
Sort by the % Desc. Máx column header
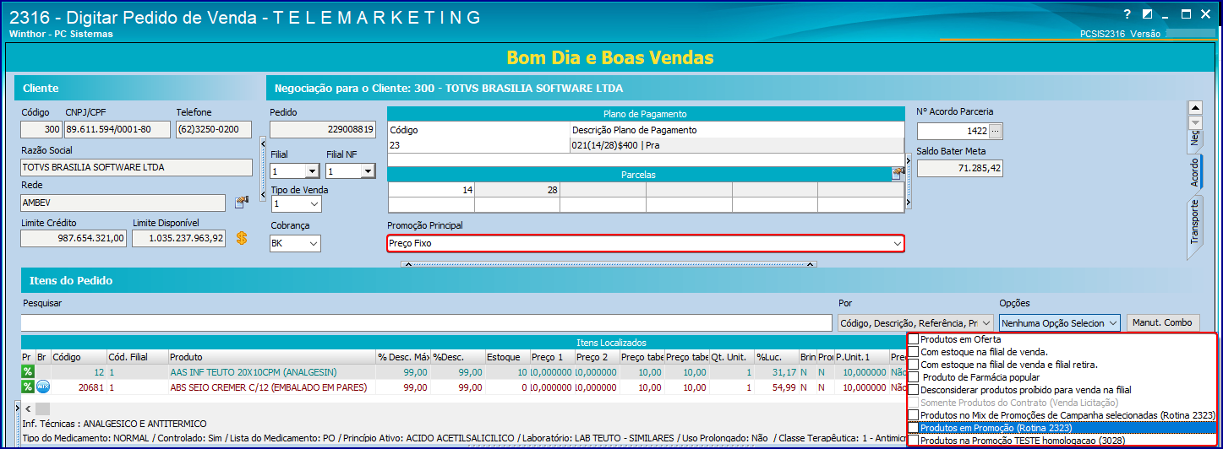pos(402,357)
